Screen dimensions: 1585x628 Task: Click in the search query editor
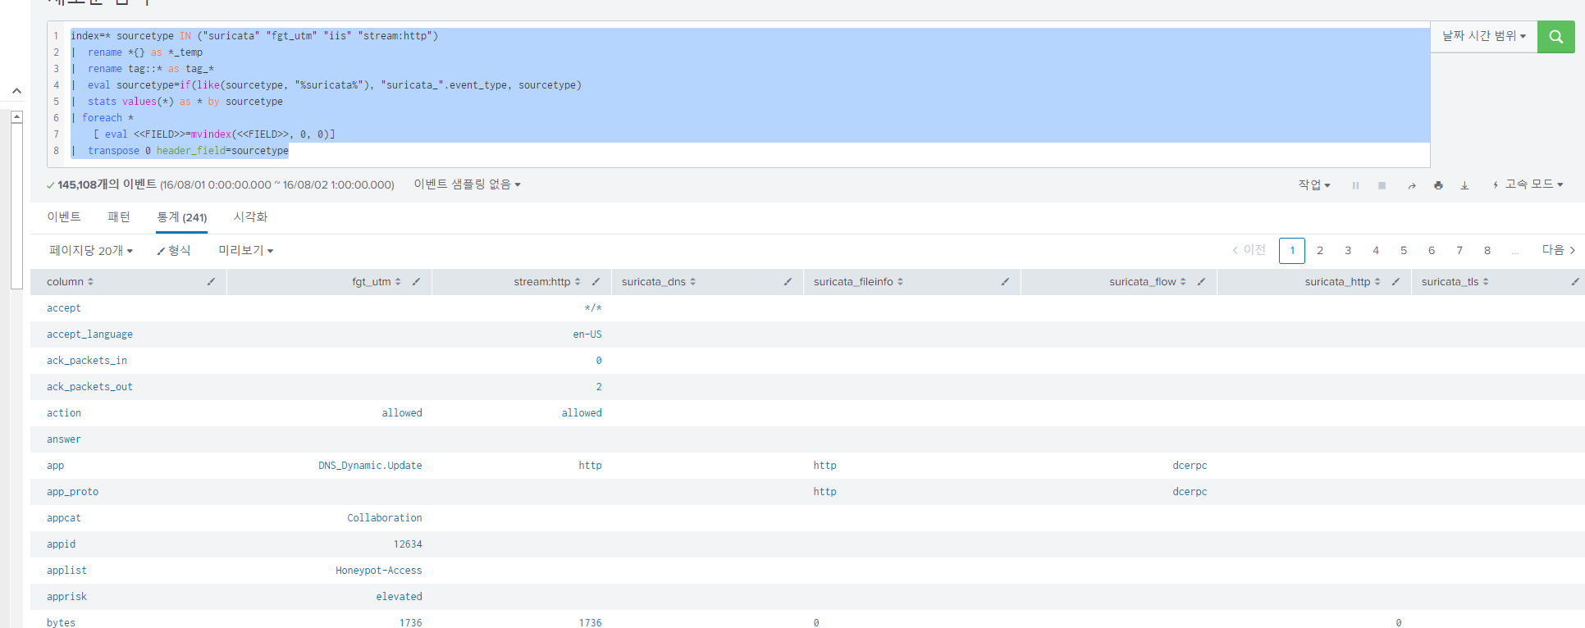[x=738, y=93]
